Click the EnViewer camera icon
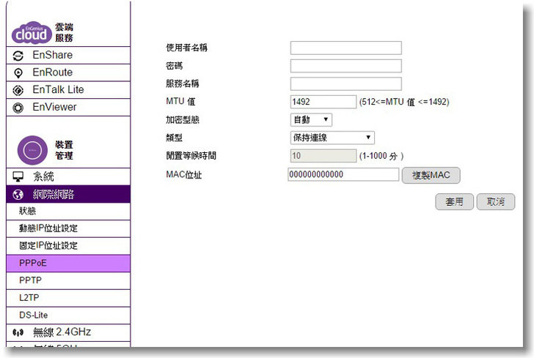This screenshot has height=358, width=534. click(19, 108)
